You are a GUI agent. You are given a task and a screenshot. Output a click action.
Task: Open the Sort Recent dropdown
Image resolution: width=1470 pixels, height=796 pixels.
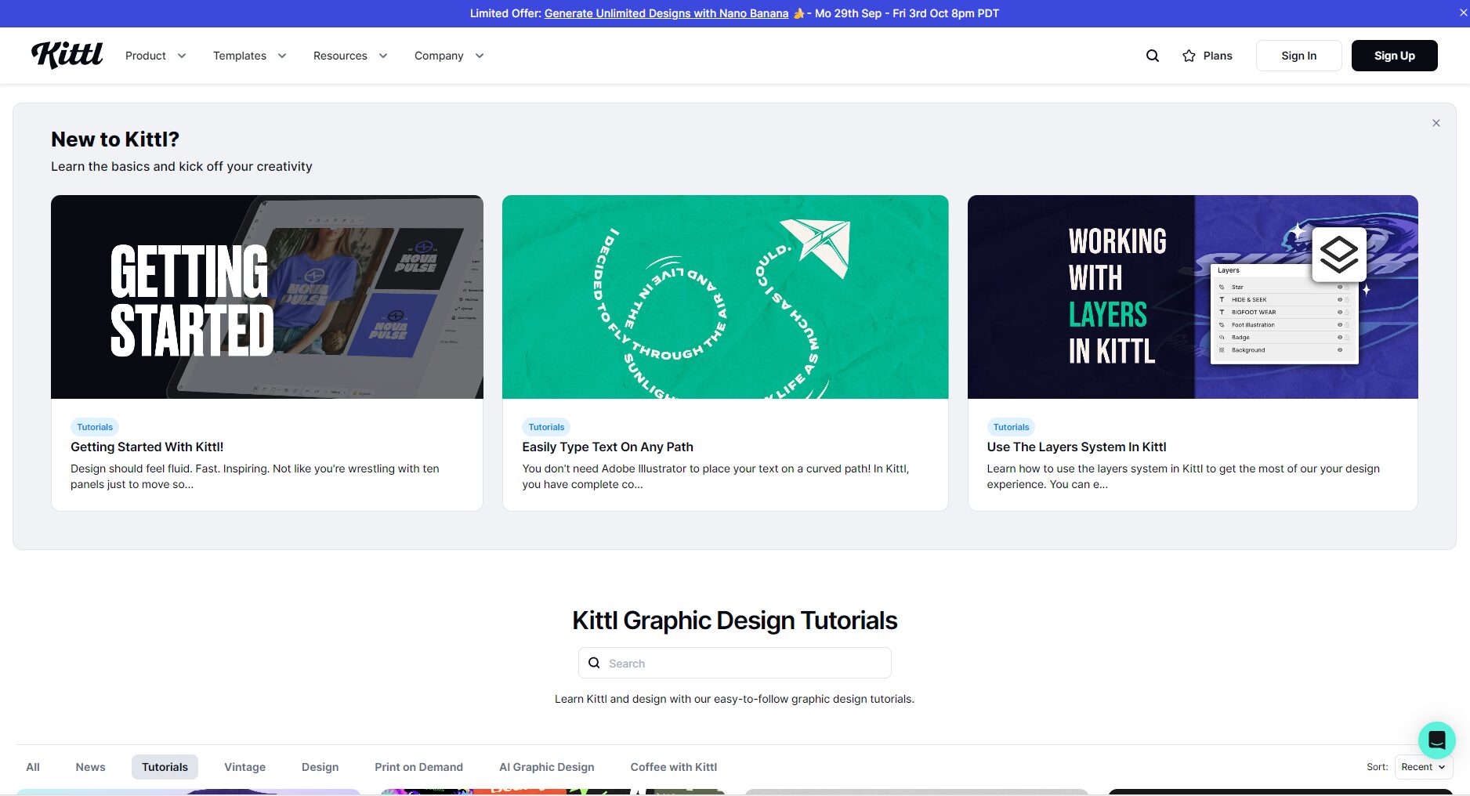tap(1423, 767)
